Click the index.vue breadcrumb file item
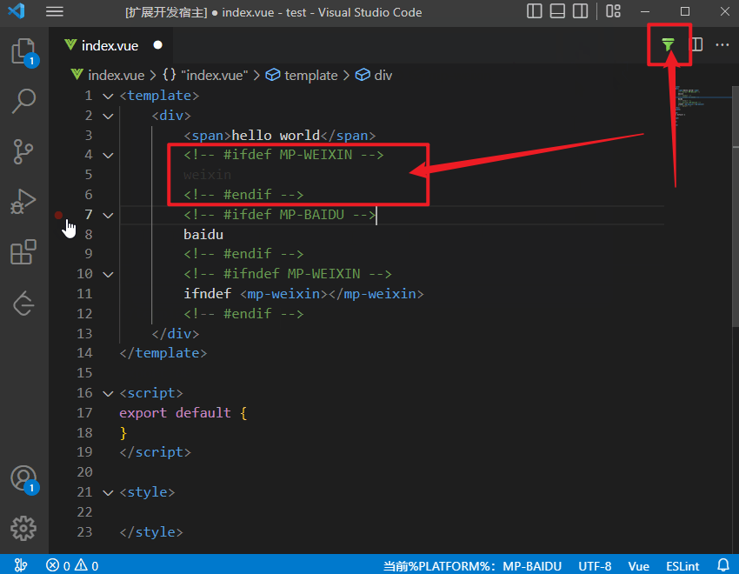 [x=108, y=76]
